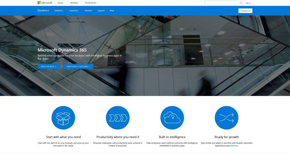Click the cloud with lightbulb icon
This screenshot has width=290, height=154.
(x=172, y=118)
